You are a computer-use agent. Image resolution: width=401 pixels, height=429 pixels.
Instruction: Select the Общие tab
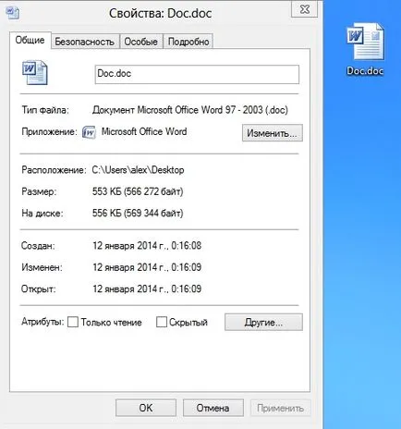pos(30,40)
